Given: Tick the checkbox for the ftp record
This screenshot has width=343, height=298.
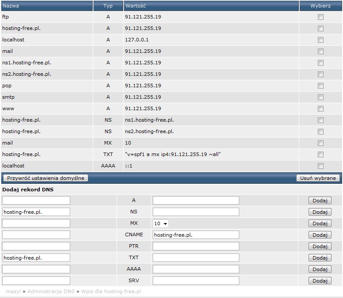Looking at the screenshot, I should [320, 17].
